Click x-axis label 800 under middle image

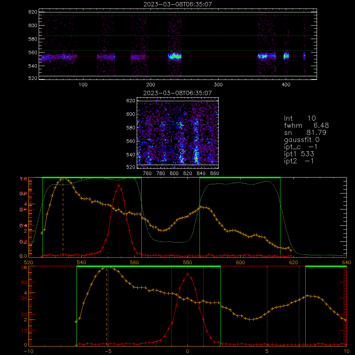[174, 173]
